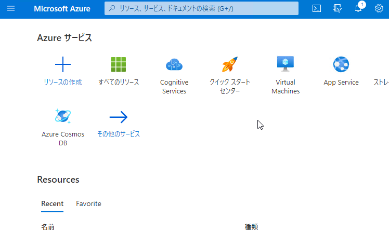Open the notifications bell
This screenshot has height=232, width=389.
click(x=358, y=9)
